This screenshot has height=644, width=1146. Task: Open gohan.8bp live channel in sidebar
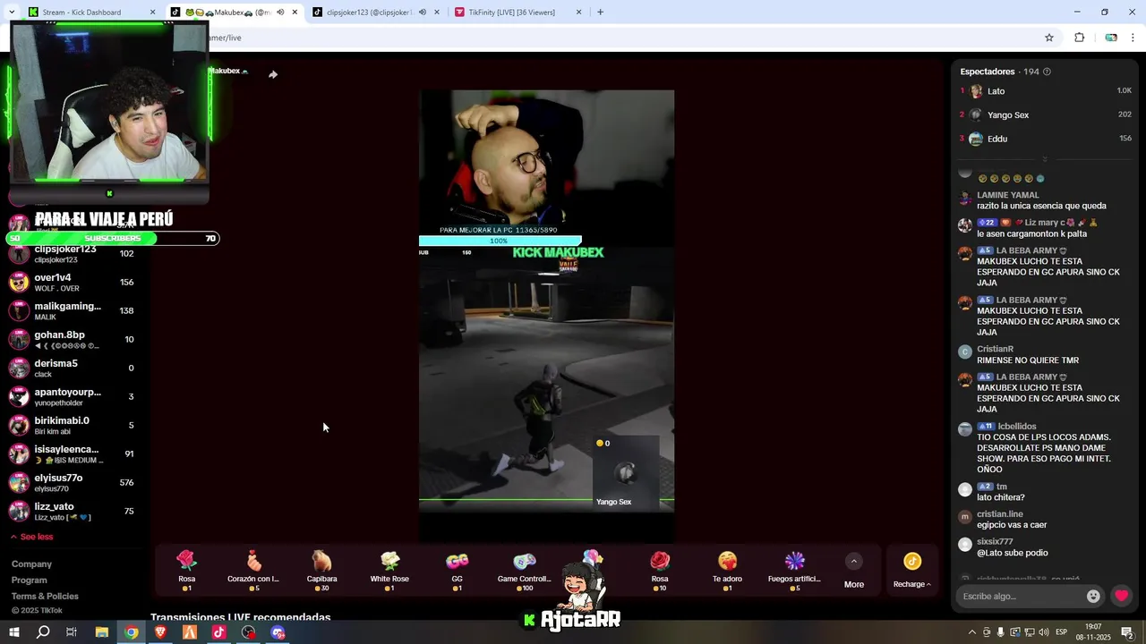(x=72, y=340)
